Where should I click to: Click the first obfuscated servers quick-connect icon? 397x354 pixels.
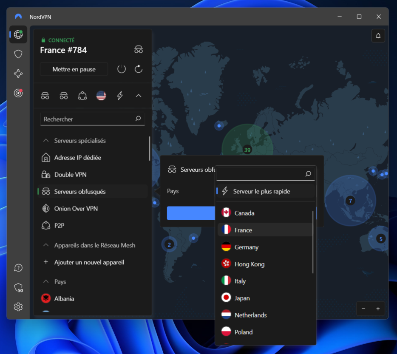click(45, 96)
